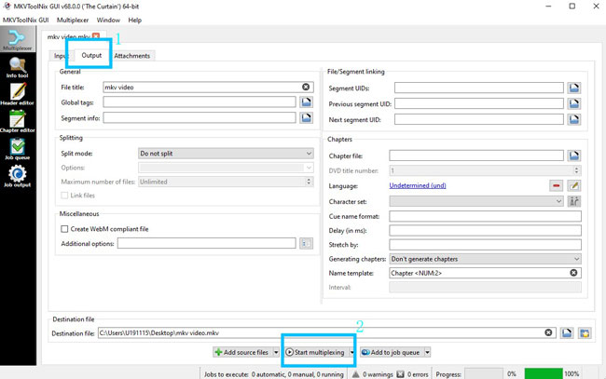Open the MKVToolNix GUI menu
Image resolution: width=606 pixels, height=379 pixels.
point(25,20)
